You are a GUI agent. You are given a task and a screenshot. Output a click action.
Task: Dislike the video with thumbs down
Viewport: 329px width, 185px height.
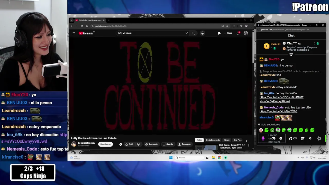pyautogui.click(x=139, y=144)
